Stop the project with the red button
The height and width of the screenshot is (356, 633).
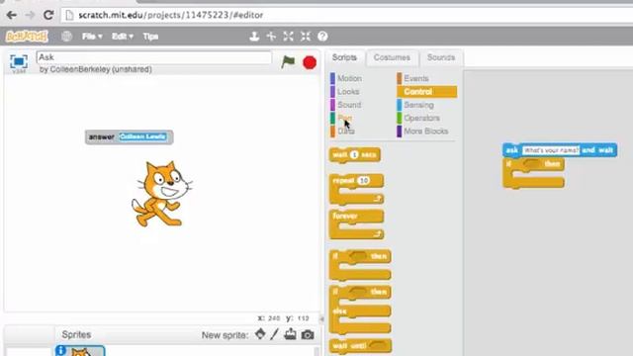[x=310, y=62]
